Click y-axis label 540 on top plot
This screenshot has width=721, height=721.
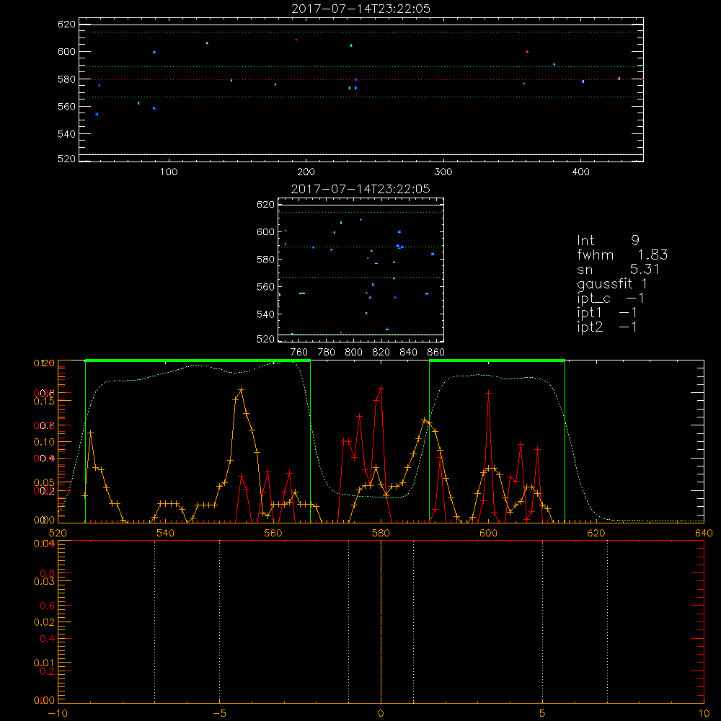click(x=66, y=134)
